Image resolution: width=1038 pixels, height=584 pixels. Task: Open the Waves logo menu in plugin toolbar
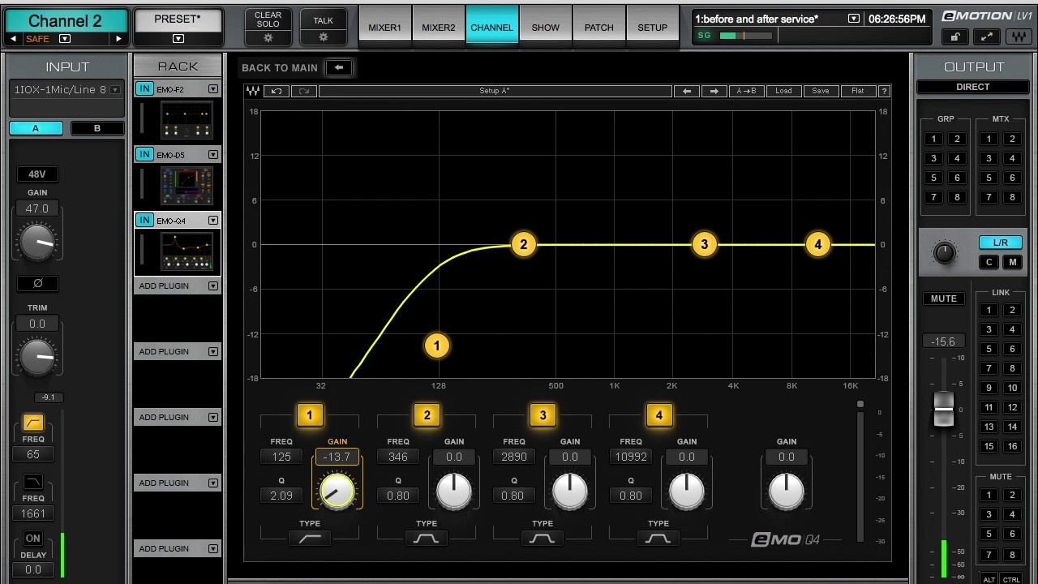tap(253, 91)
